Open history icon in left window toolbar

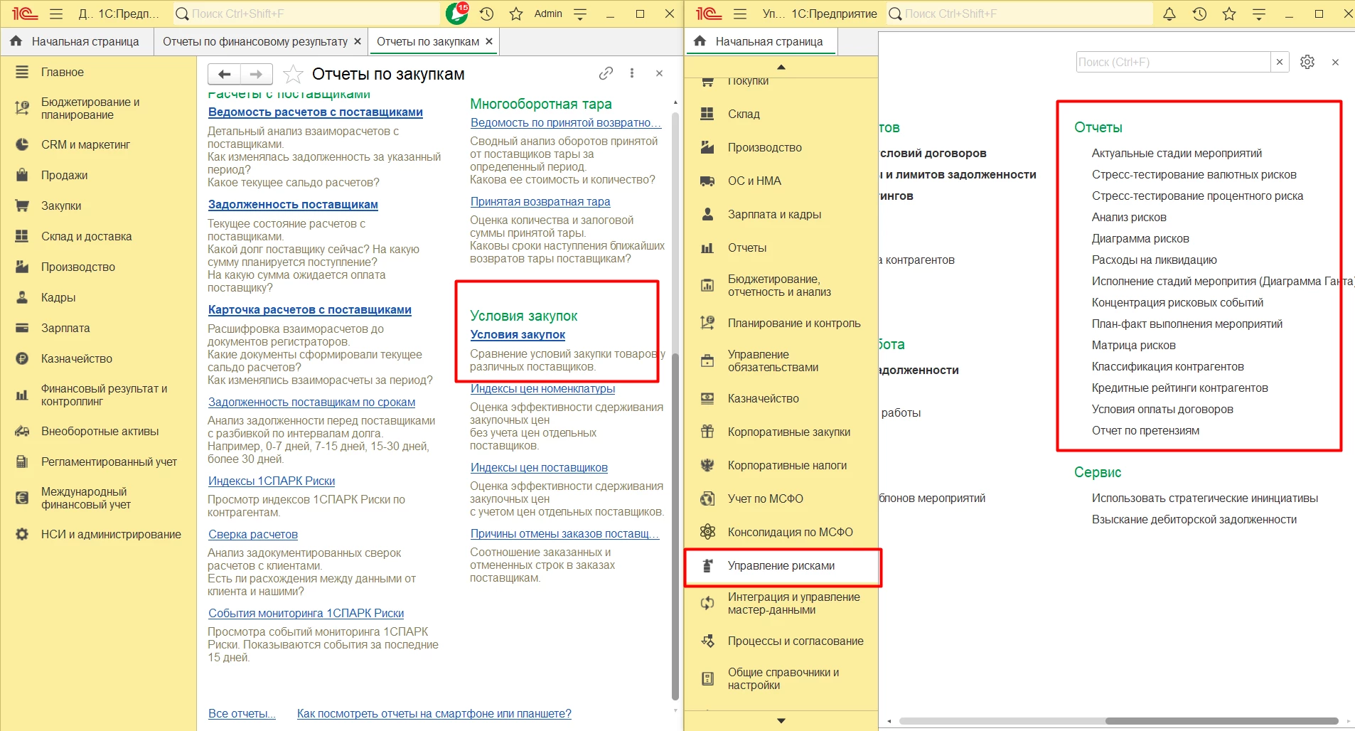click(x=487, y=14)
